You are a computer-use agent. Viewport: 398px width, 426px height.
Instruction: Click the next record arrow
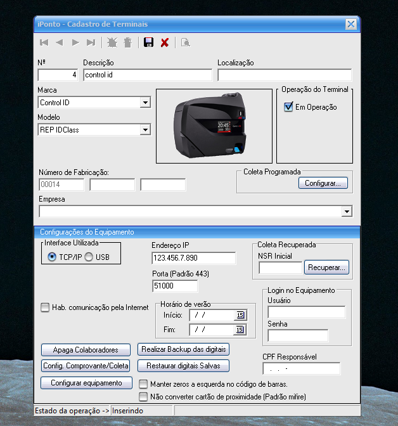[75, 42]
